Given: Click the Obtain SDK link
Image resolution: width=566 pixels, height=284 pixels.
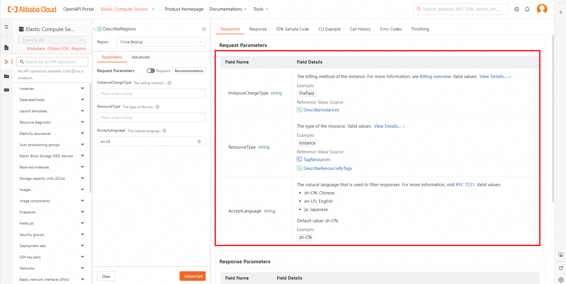Looking at the screenshot, I should (x=58, y=48).
